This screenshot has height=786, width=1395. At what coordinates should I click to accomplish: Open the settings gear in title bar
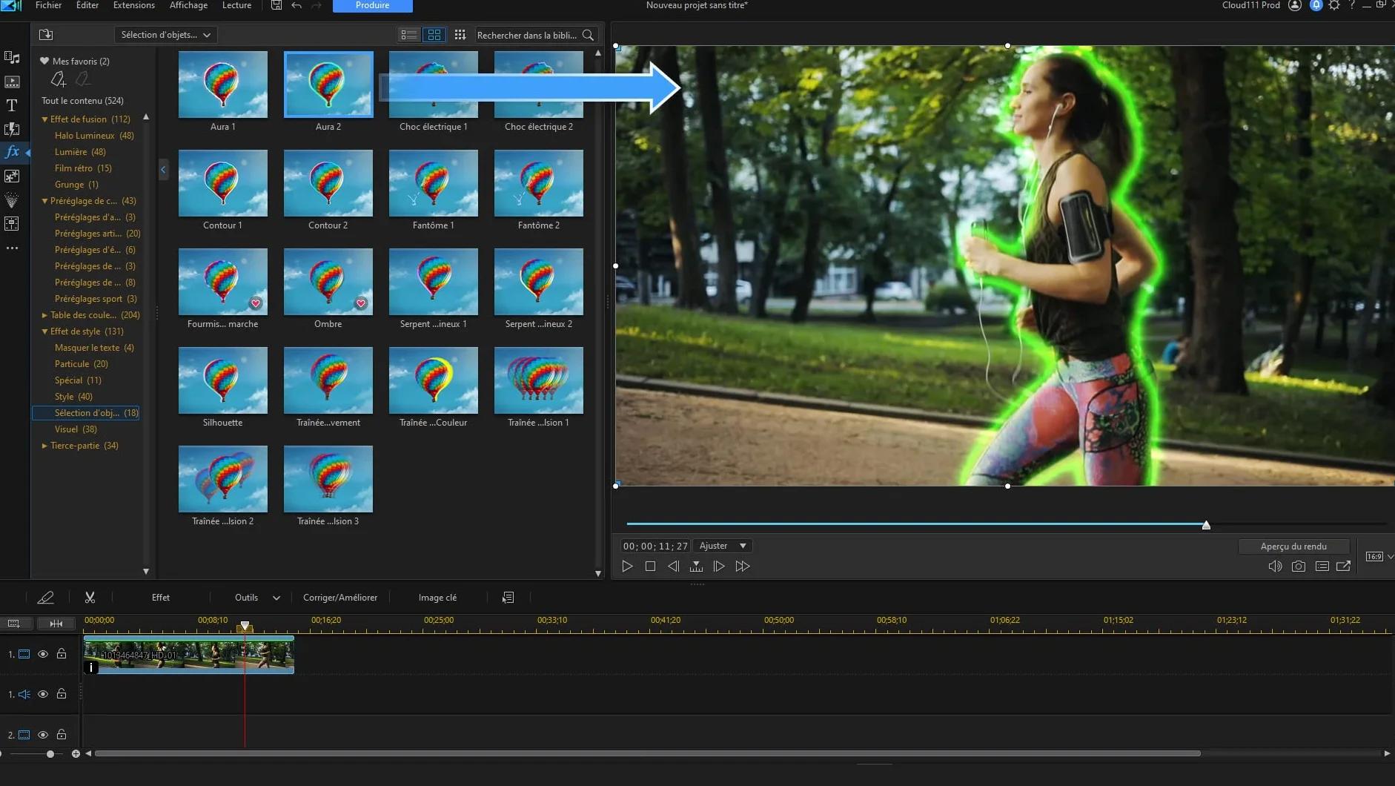(x=1333, y=5)
